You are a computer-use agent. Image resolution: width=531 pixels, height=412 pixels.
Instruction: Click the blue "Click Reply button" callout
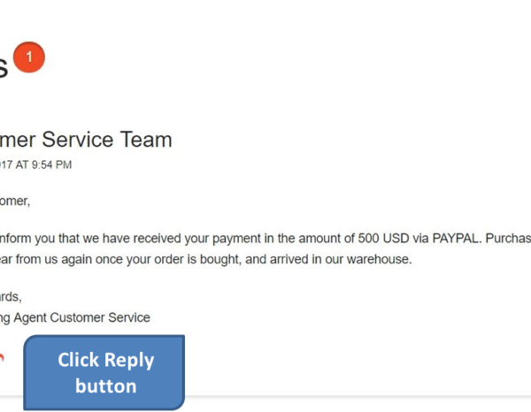pos(104,372)
